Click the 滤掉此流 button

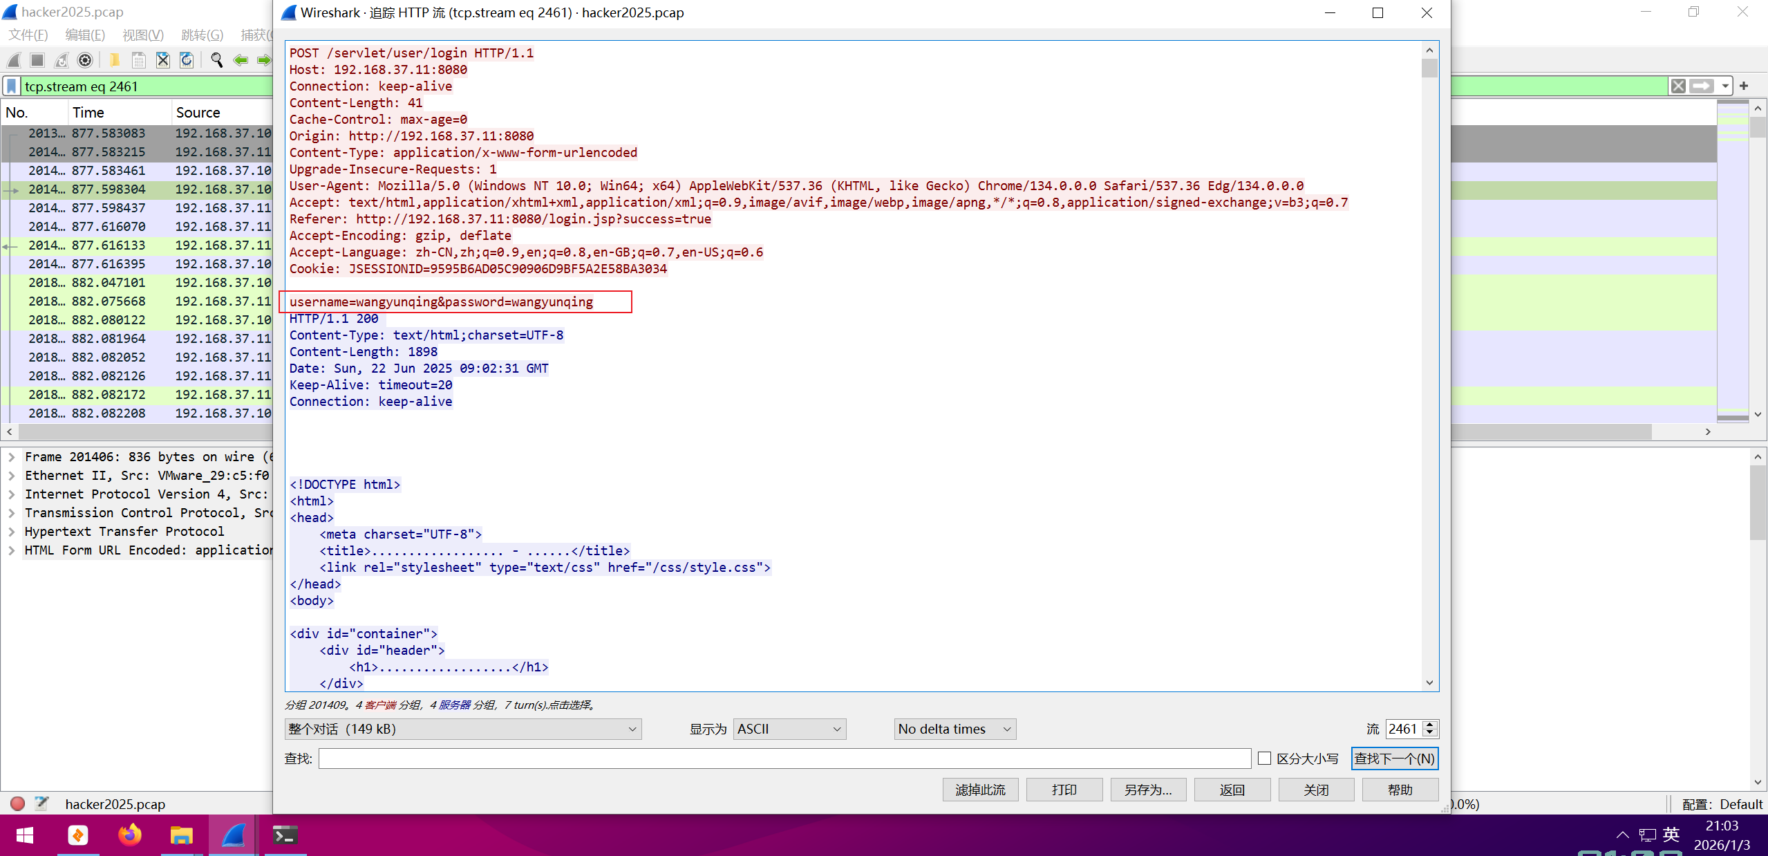980,790
